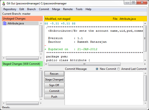
Task: Minimize the Git Gui window
Action: click(127, 3)
